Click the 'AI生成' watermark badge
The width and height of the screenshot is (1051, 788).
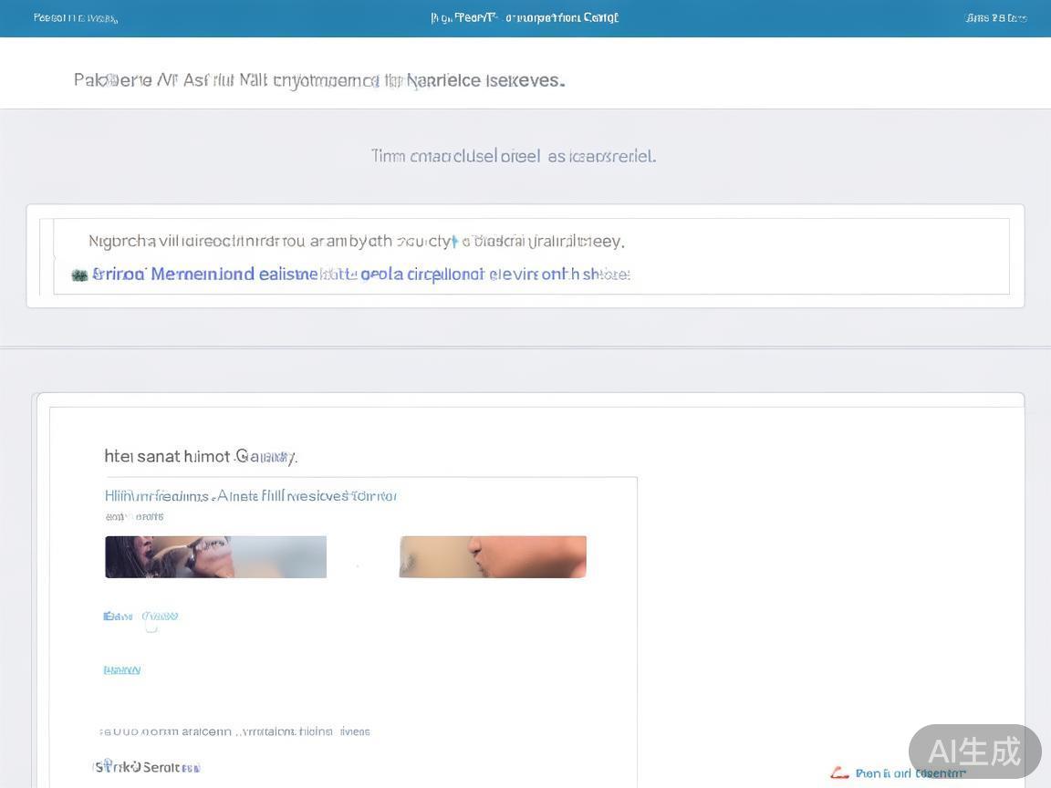click(974, 752)
